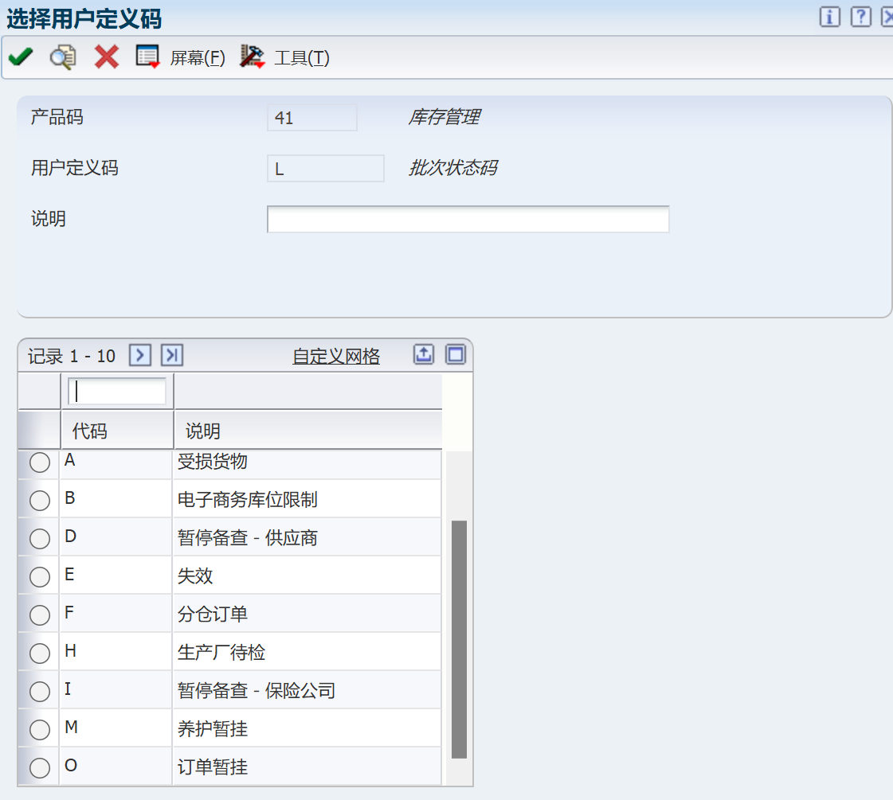The image size is (893, 800).
Task: Select radio button for code H
Action: (40, 653)
